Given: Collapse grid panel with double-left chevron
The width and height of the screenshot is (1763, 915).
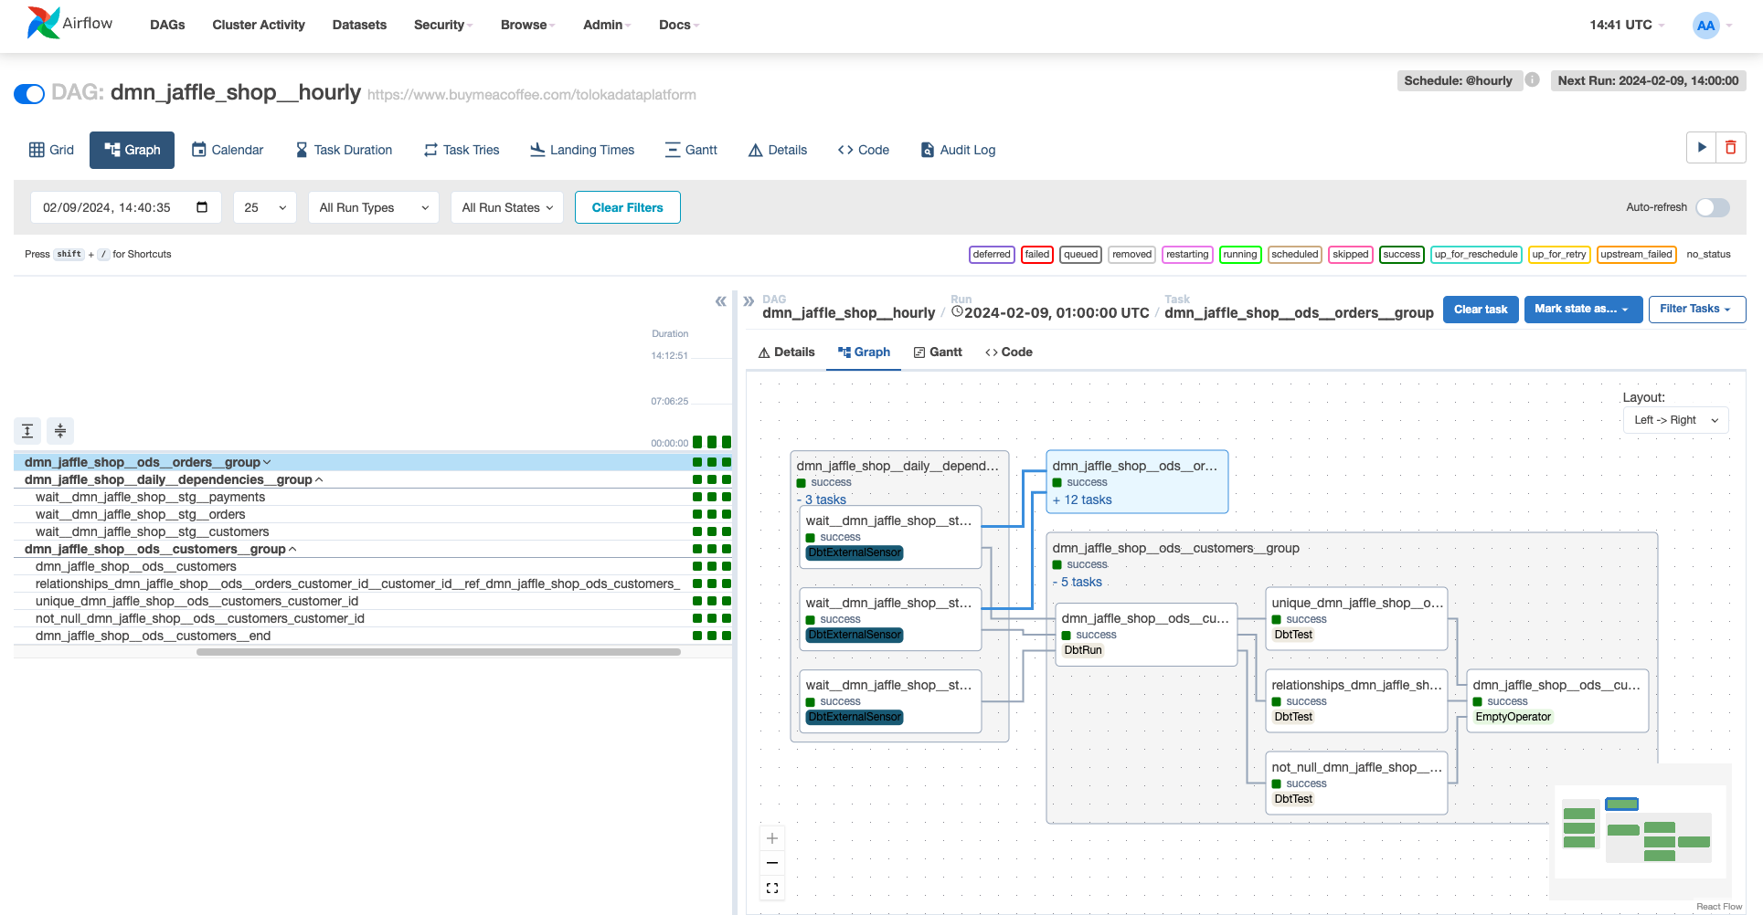Looking at the screenshot, I should (720, 301).
